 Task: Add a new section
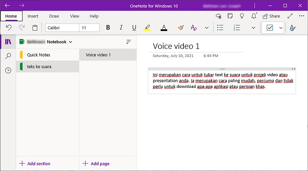[x=35, y=164]
